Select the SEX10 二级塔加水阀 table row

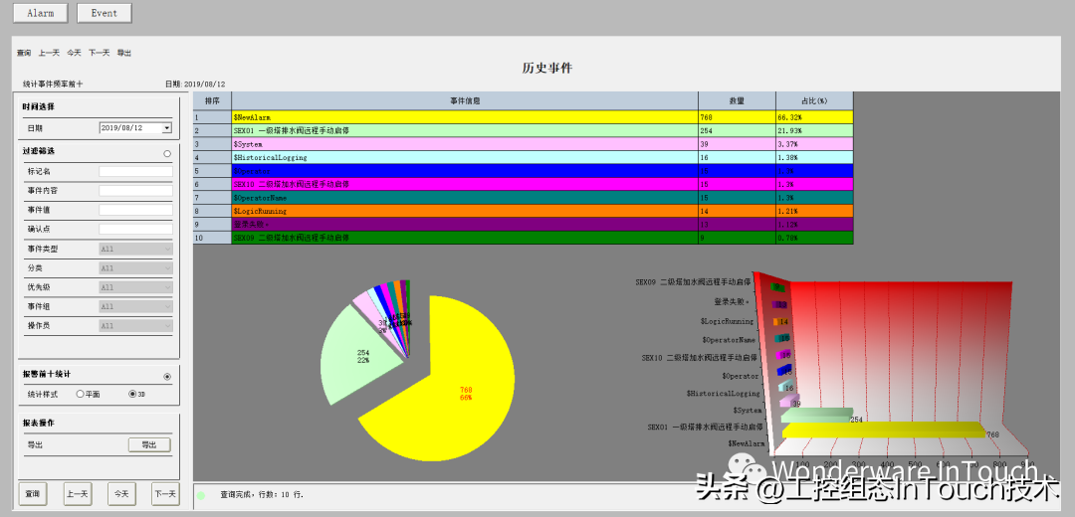[x=524, y=184]
